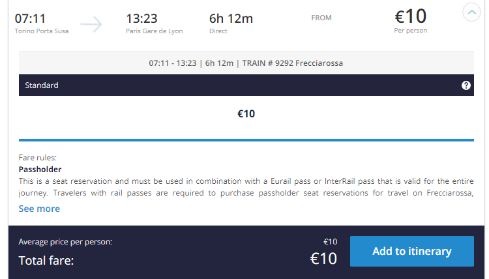This screenshot has width=489, height=279.
Task: Click the Direct journey label
Action: [x=218, y=31]
